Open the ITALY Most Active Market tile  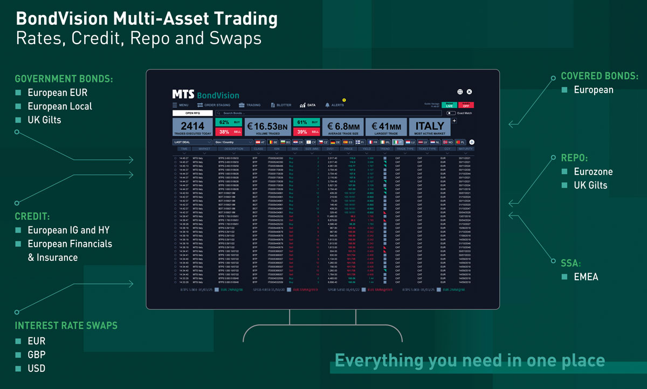tap(430, 127)
